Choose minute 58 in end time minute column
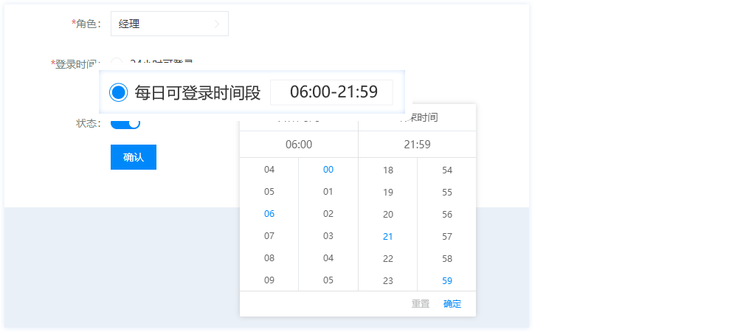Image resolution: width=732 pixels, height=332 pixels. point(447,259)
